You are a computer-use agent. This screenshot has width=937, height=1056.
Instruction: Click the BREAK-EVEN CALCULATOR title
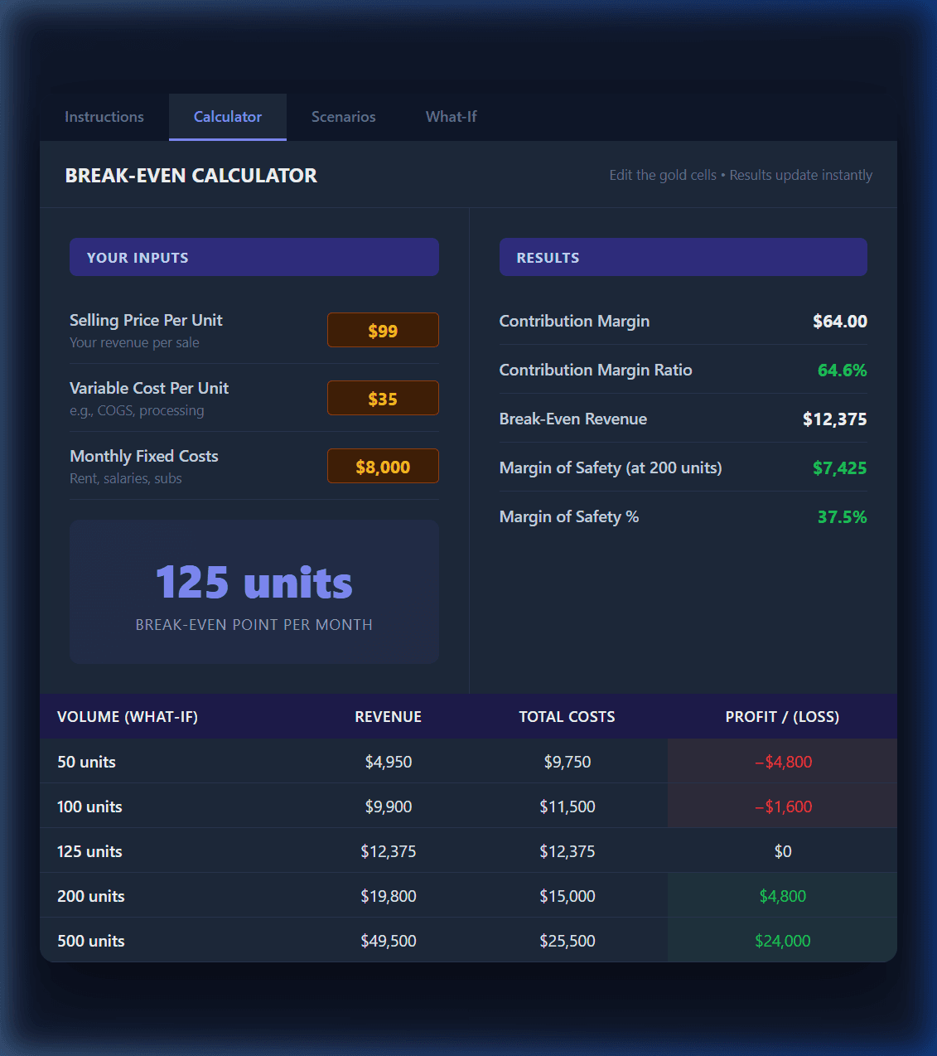pyautogui.click(x=191, y=175)
